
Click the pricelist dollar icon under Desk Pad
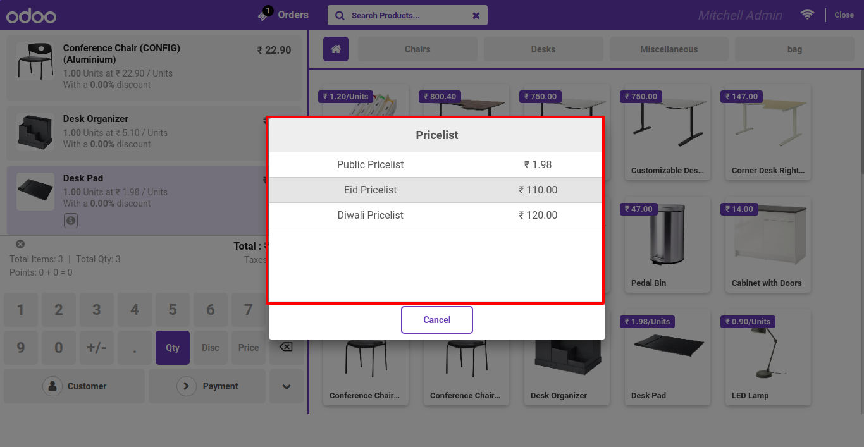(x=71, y=221)
